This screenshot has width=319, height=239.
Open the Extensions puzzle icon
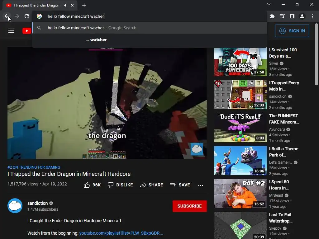[x=272, y=16]
